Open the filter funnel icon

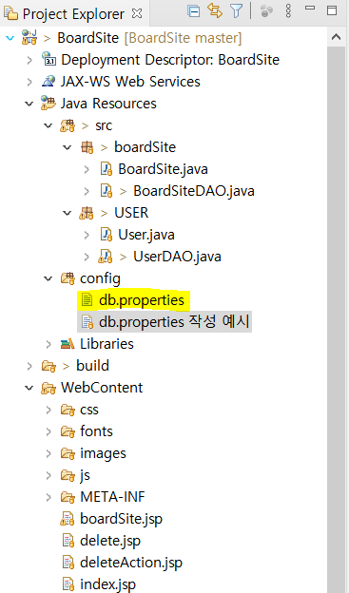(237, 11)
